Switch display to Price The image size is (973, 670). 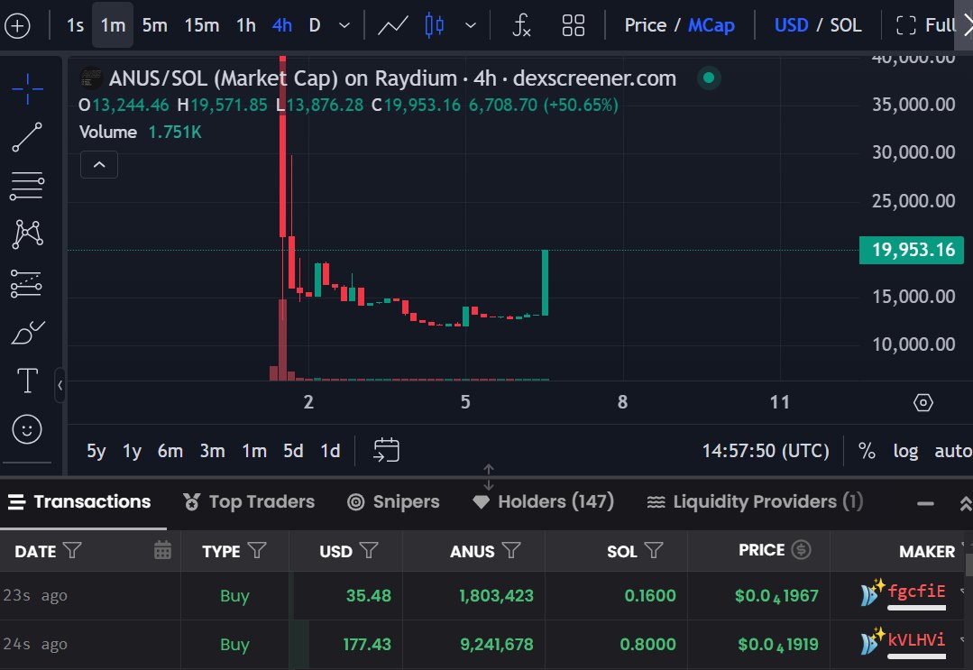[x=645, y=25]
